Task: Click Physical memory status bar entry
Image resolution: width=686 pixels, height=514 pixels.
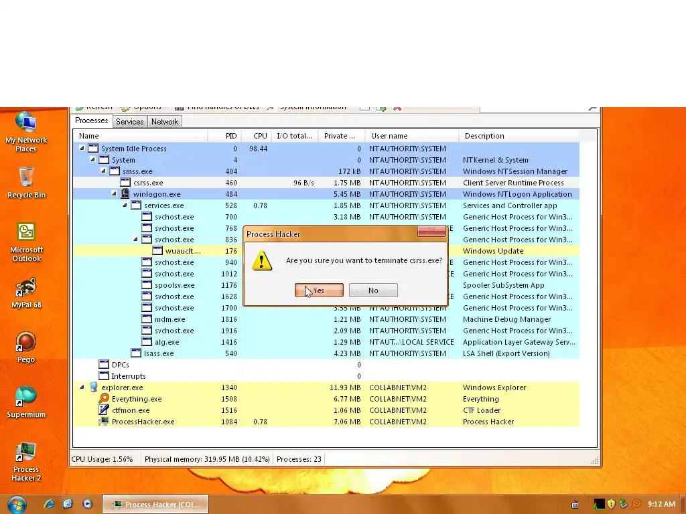Action: pos(207,459)
